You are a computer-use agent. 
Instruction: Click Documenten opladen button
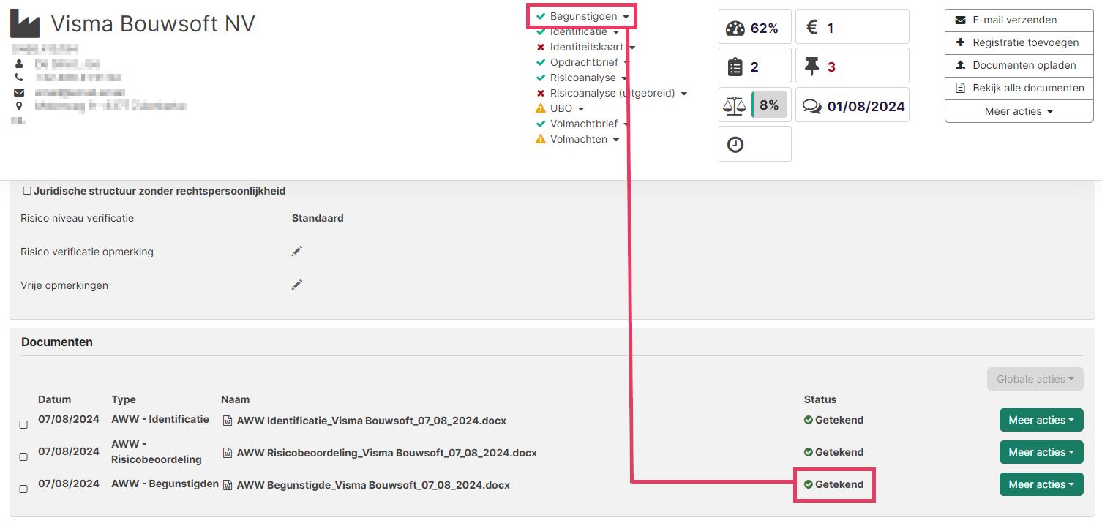pyautogui.click(x=1019, y=65)
